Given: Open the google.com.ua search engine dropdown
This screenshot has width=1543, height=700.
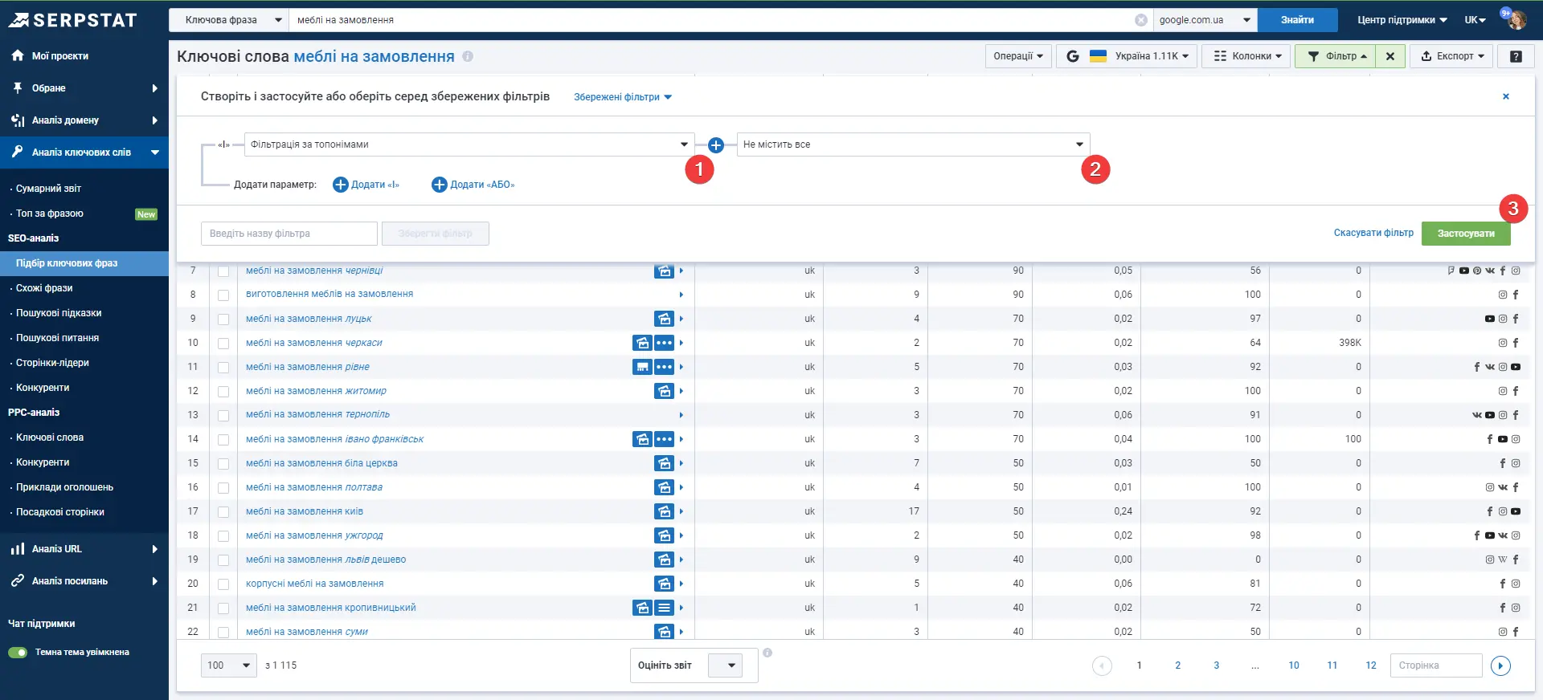Looking at the screenshot, I should (1205, 20).
